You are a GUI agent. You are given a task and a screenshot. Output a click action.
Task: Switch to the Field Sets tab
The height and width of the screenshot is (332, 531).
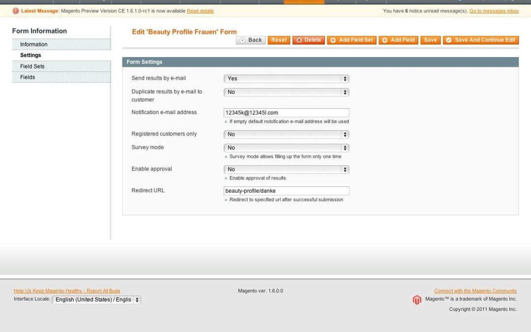61,66
